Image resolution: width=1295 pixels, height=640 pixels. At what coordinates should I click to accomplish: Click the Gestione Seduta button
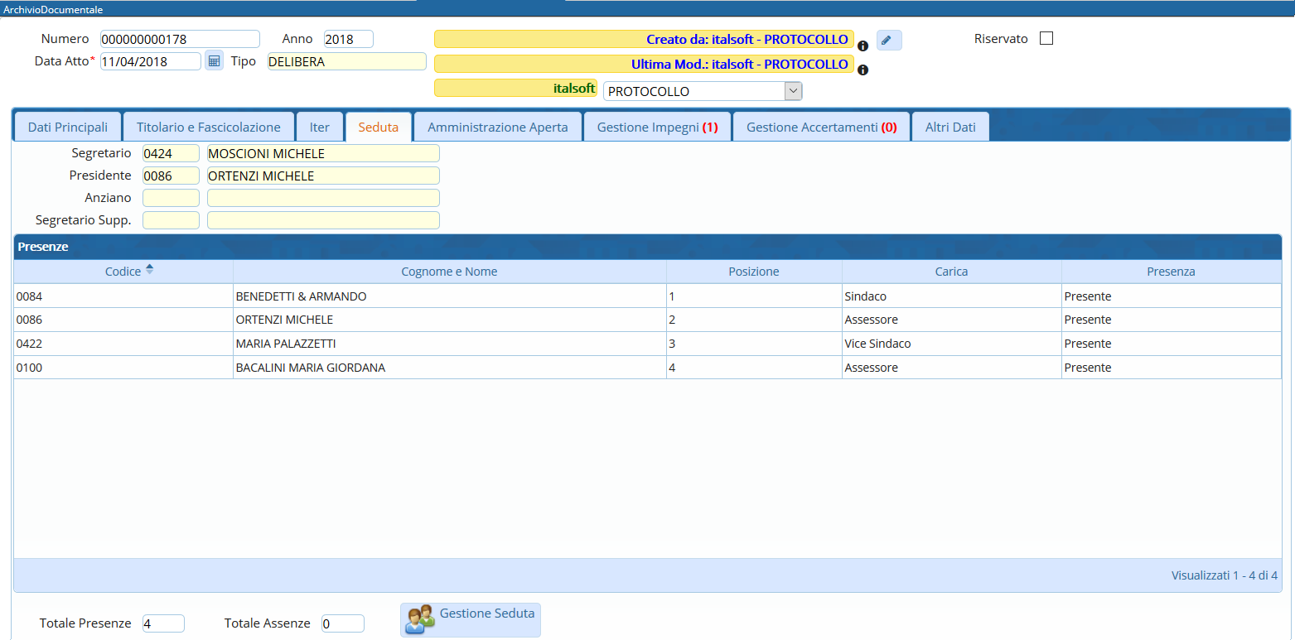471,619
